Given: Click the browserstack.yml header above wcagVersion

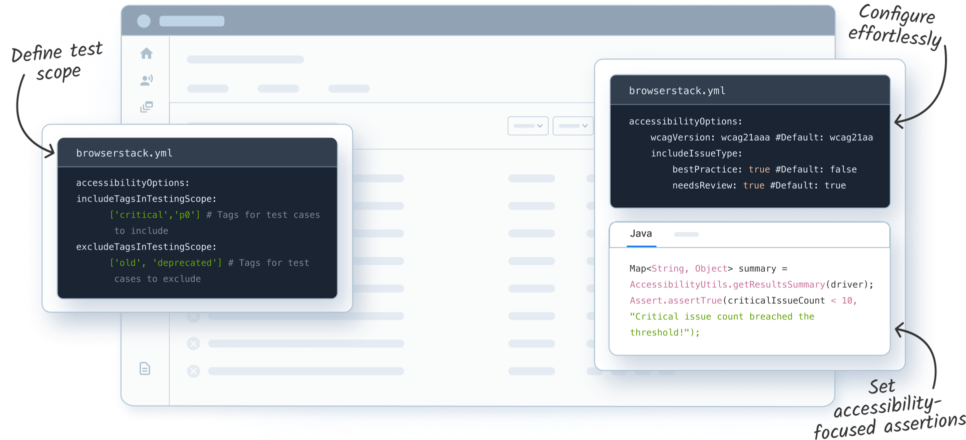Looking at the screenshot, I should (750, 90).
